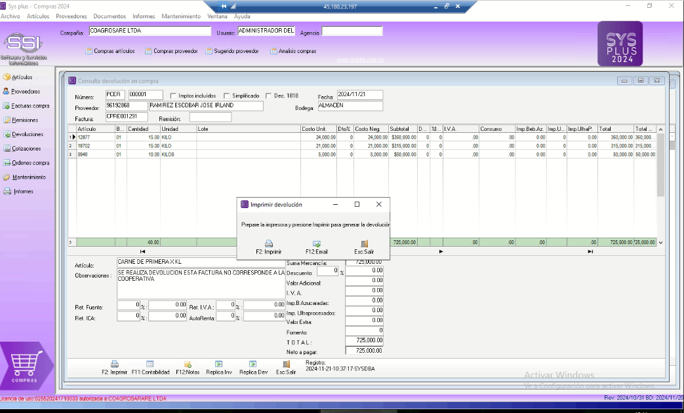This screenshot has height=413, width=684.
Task: Open Devoluciones in the sidebar
Action: pyautogui.click(x=23, y=134)
